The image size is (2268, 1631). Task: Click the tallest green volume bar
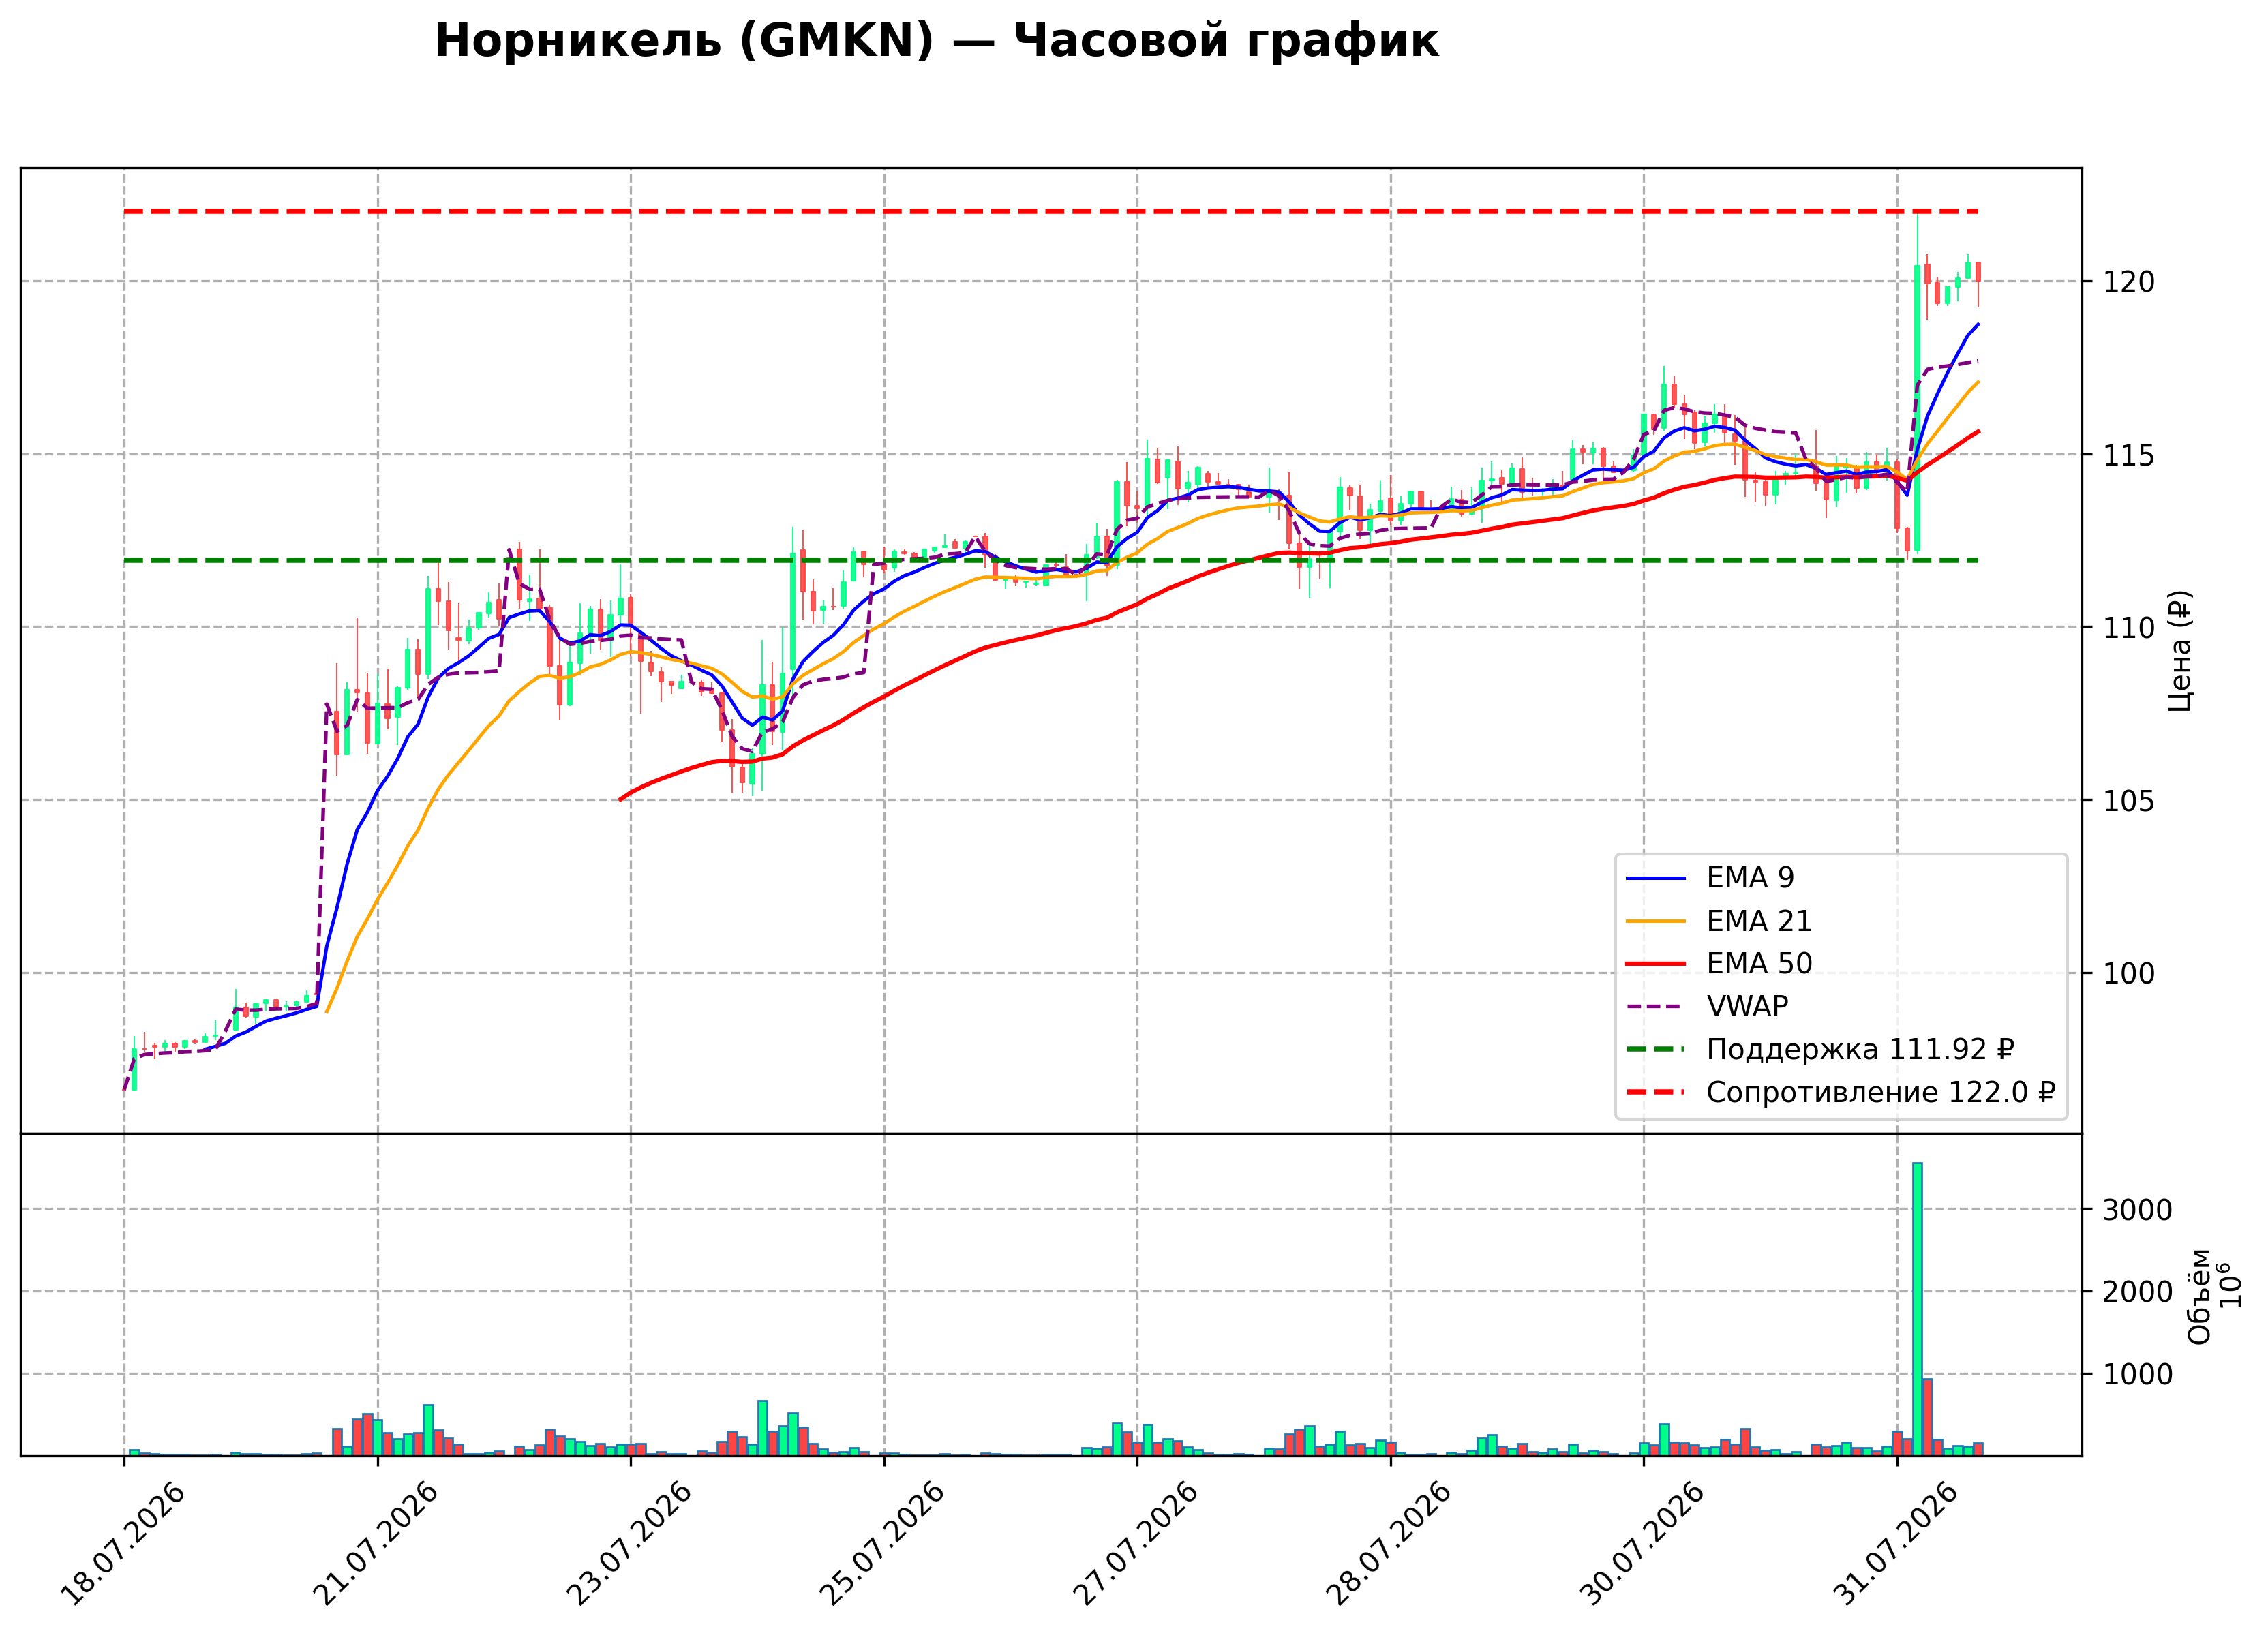1917,1309
